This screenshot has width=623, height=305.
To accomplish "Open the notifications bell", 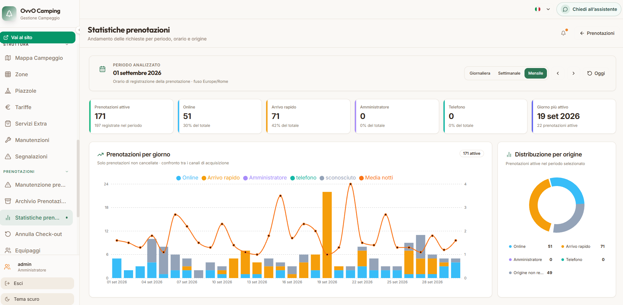I will click(563, 33).
